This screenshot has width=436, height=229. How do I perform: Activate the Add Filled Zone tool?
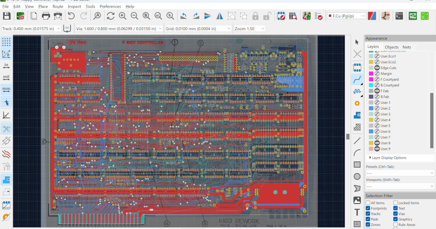tap(357, 115)
